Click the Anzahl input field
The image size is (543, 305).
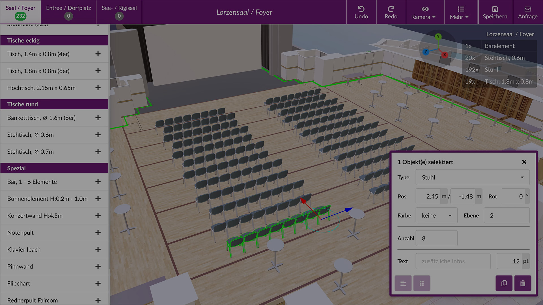[436, 238]
